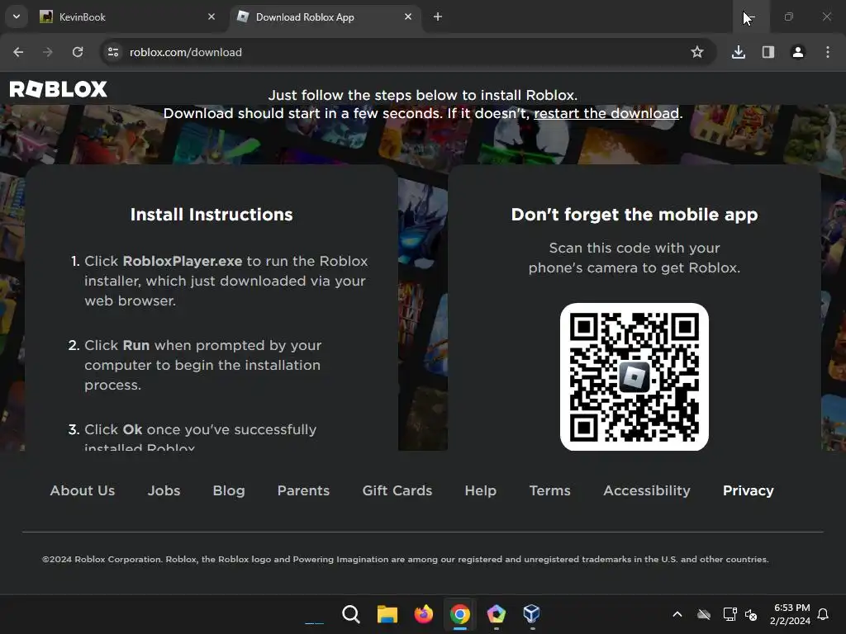Open the Privacy footer link

(x=749, y=490)
